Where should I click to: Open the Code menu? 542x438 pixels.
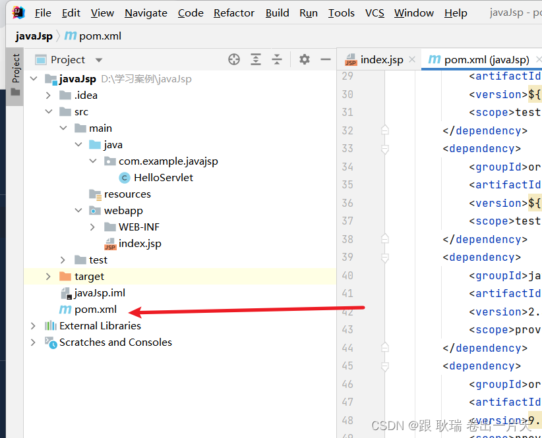point(191,13)
